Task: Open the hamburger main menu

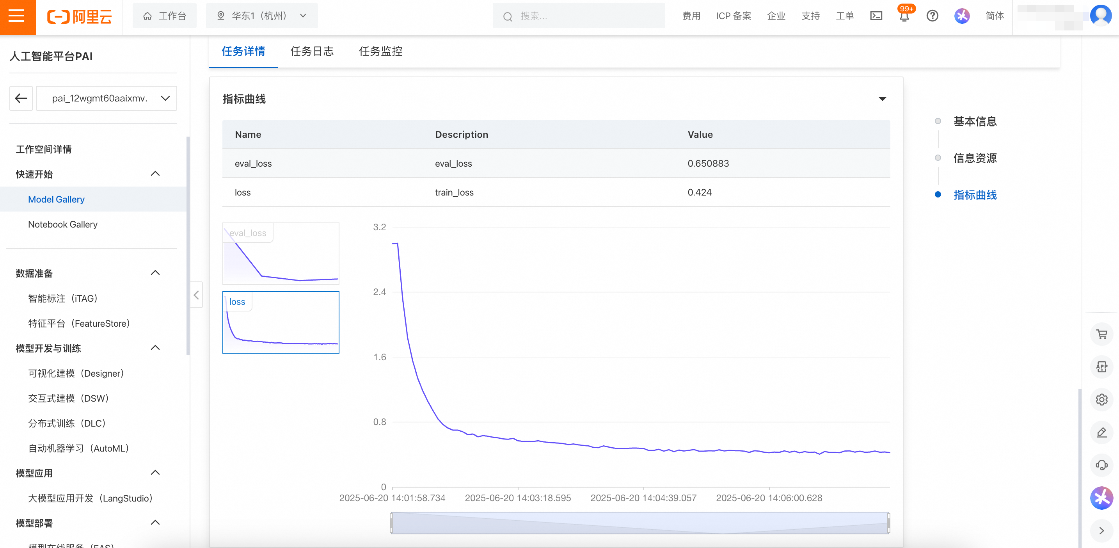Action: (18, 16)
